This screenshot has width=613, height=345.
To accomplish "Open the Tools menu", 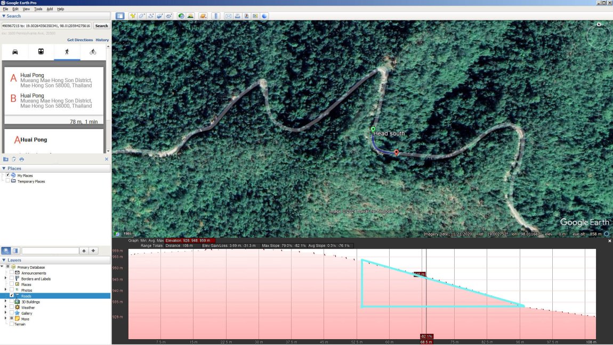I will point(38,9).
